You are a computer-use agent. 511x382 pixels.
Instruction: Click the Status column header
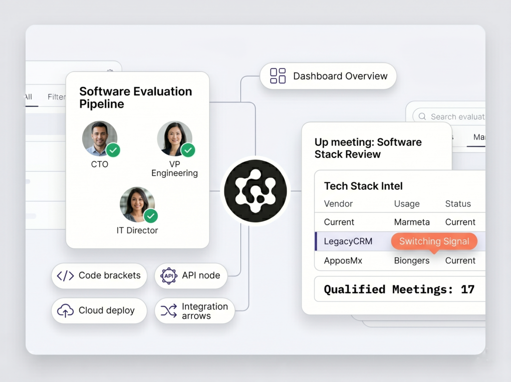(x=458, y=204)
